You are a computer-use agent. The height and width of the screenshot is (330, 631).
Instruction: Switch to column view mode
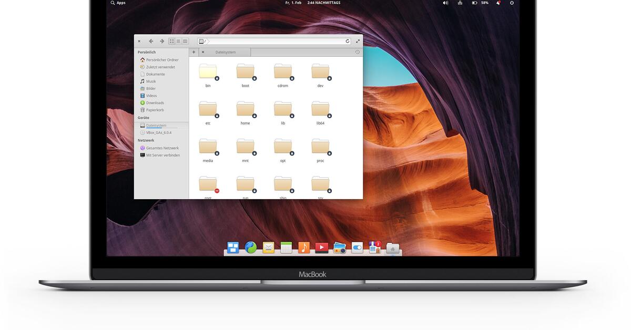pos(185,41)
